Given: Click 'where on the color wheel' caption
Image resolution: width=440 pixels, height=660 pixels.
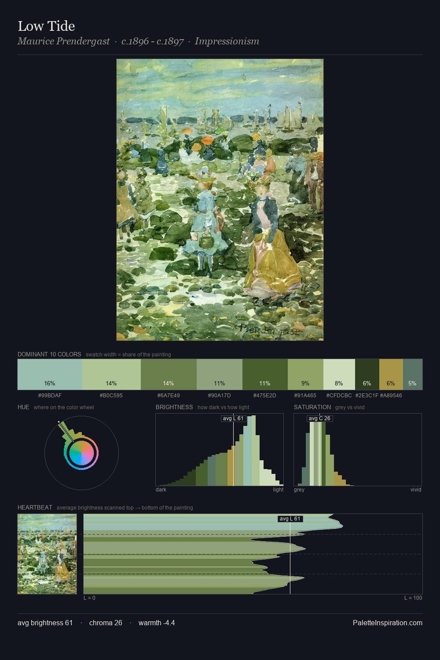Looking at the screenshot, I should click(64, 407).
